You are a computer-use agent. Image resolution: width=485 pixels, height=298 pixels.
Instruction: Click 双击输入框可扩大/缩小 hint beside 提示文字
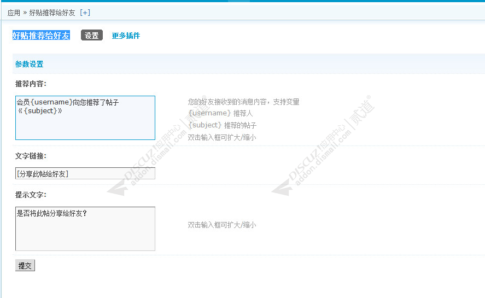pos(222,225)
